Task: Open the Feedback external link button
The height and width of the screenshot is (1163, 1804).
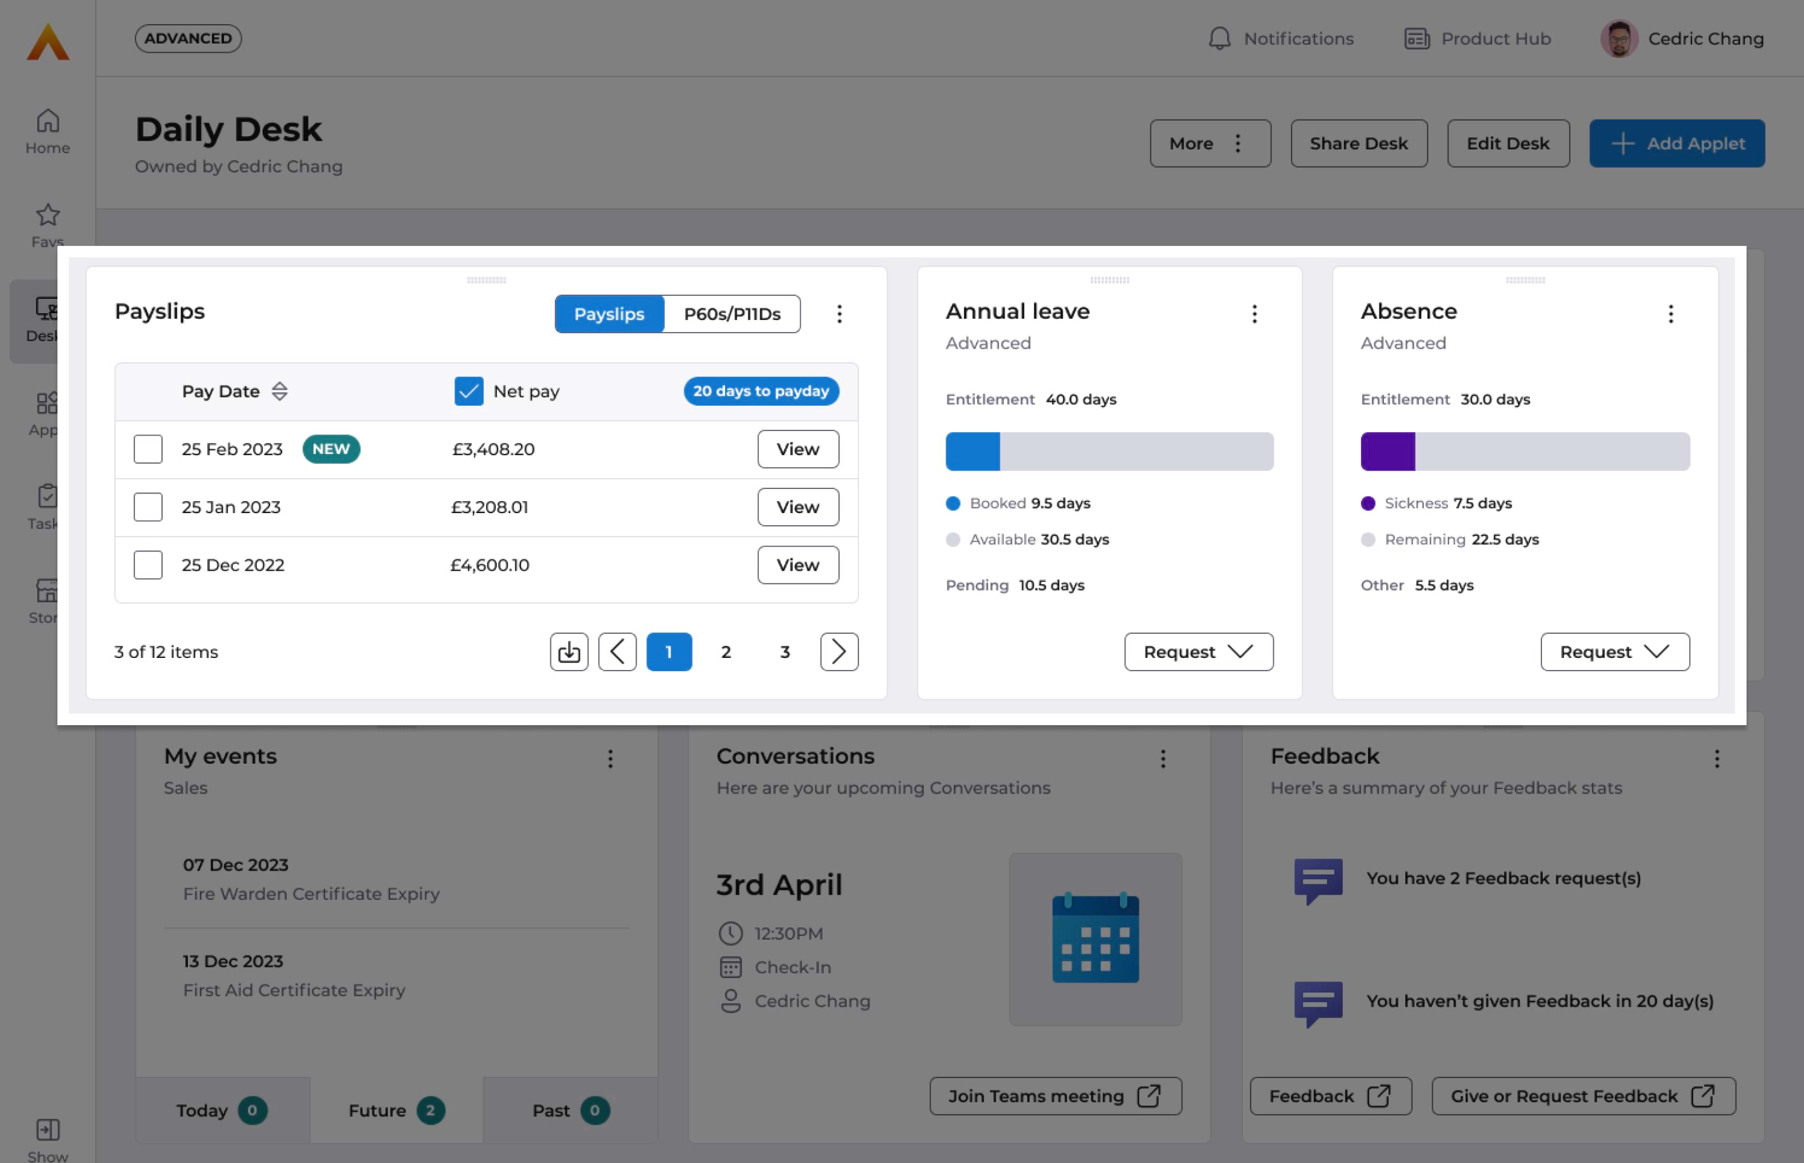Action: pos(1330,1096)
